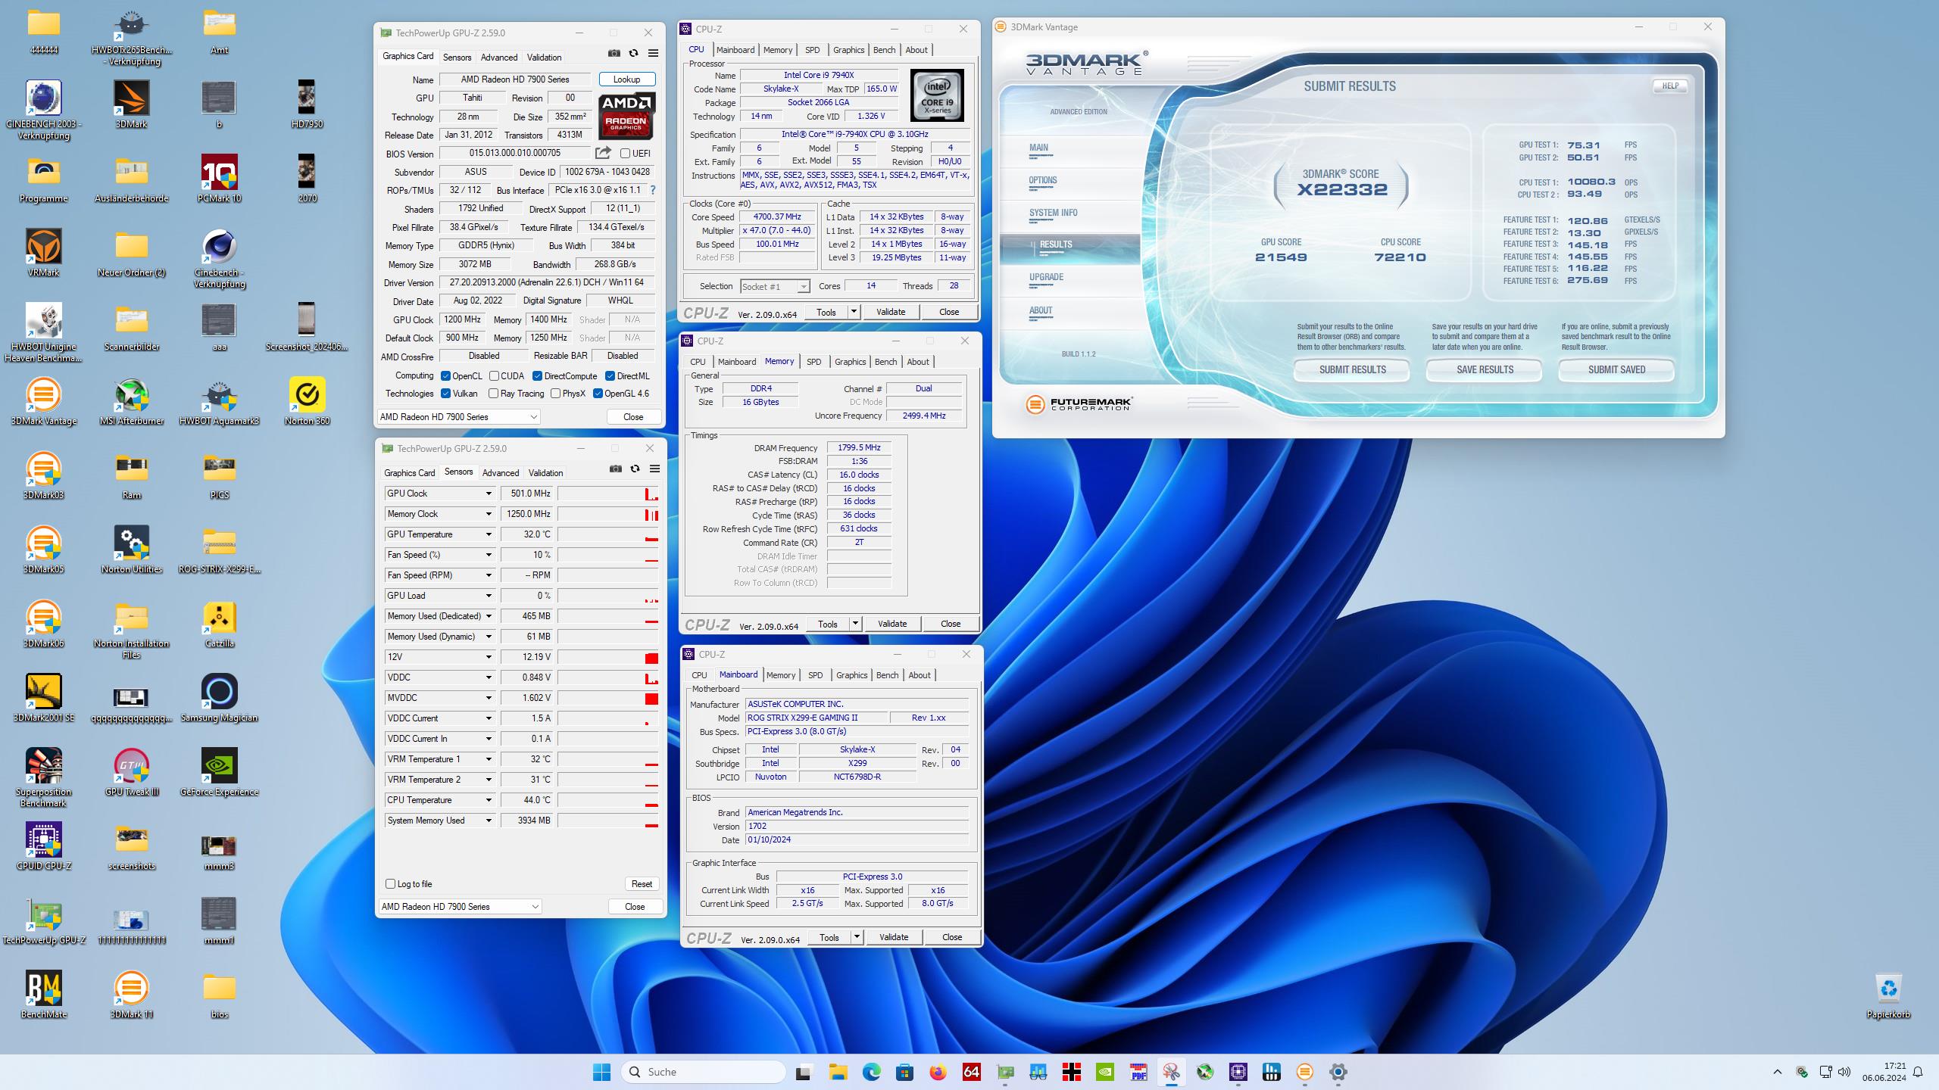
Task: Click the refresh icon in upper GPU-Z window
Action: point(634,54)
